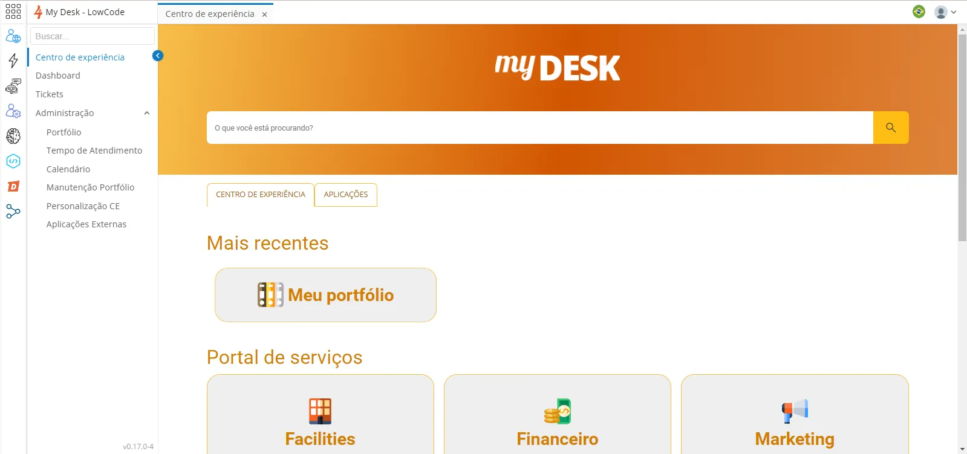The height and width of the screenshot is (454, 967).
Task: Open the workflow nodes icon
Action: pos(13,212)
